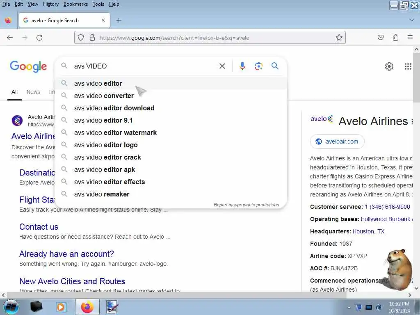The height and width of the screenshot is (315, 420).
Task: Click the Firefox taskbar icon
Action: pos(87,307)
